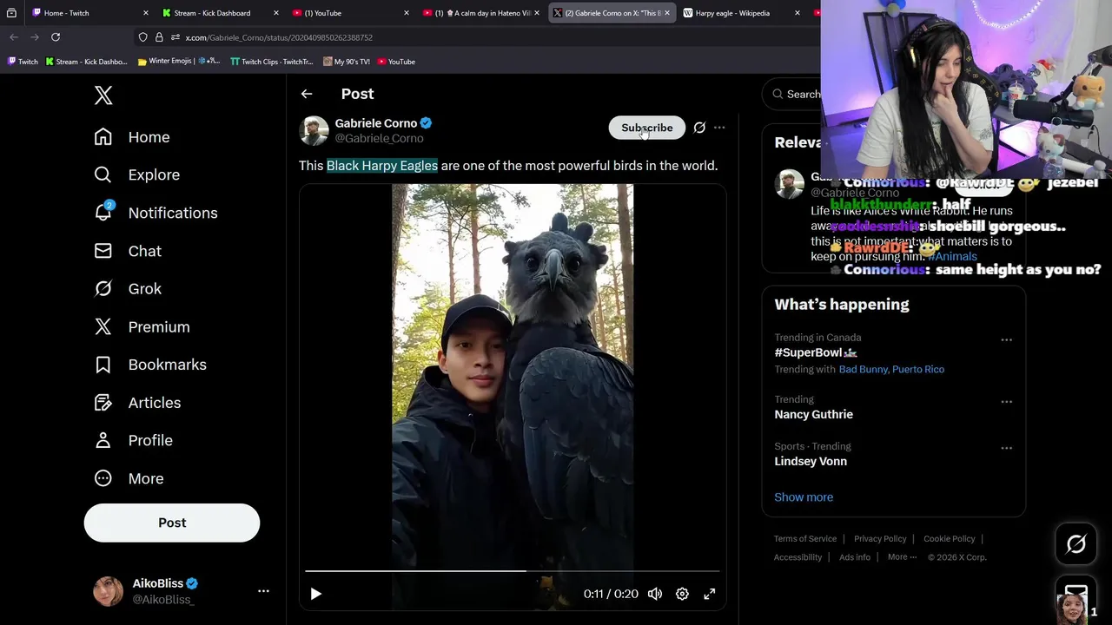This screenshot has height=625, width=1112.
Task: Open Profile in the X sidebar
Action: pyautogui.click(x=133, y=440)
